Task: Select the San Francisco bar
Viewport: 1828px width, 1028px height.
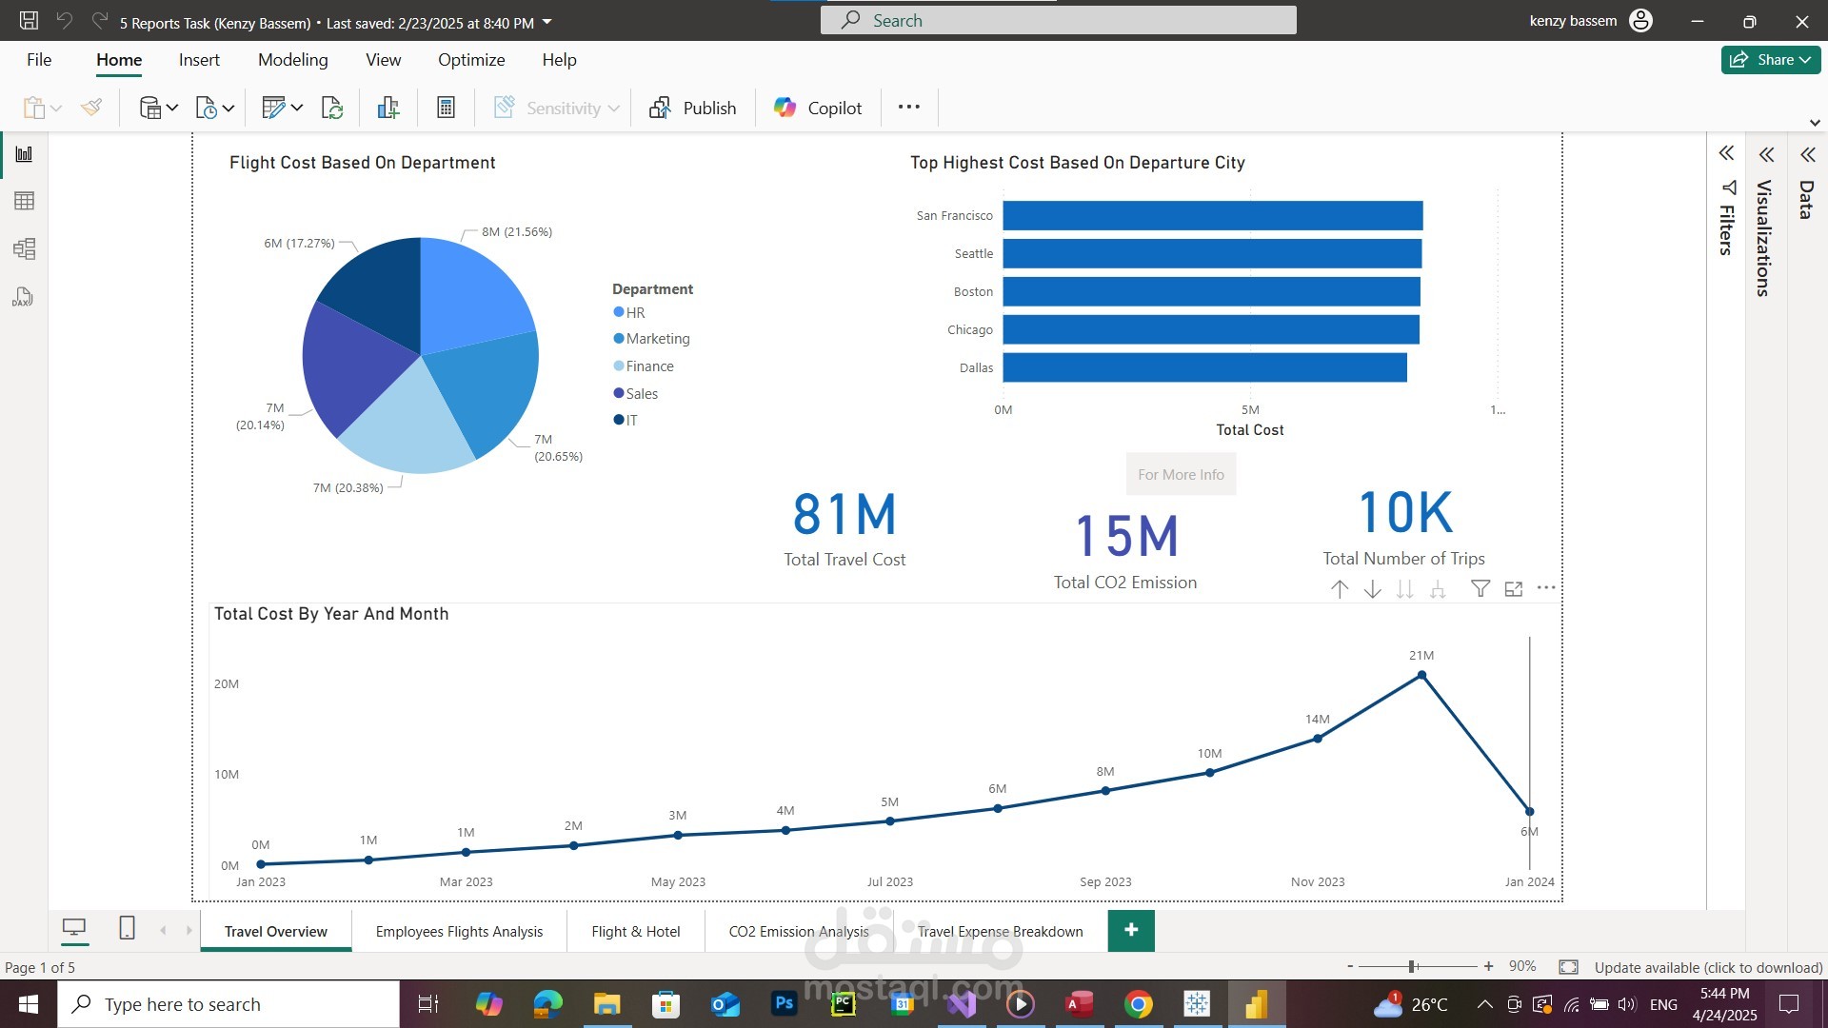Action: tap(1212, 215)
